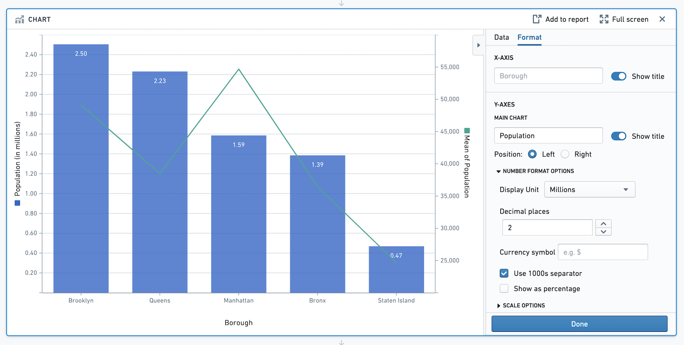The height and width of the screenshot is (345, 684).
Task: Switch to the Data tab
Action: coord(501,37)
